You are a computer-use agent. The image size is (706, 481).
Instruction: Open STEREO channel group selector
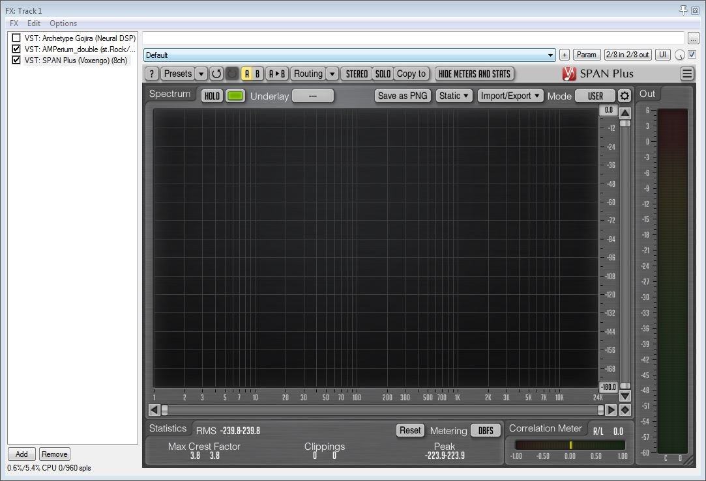(357, 74)
